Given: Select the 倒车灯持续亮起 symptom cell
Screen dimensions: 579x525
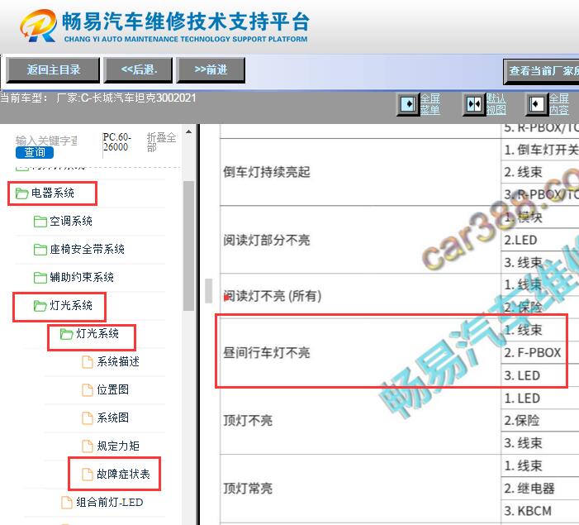Looking at the screenshot, I should [360, 172].
